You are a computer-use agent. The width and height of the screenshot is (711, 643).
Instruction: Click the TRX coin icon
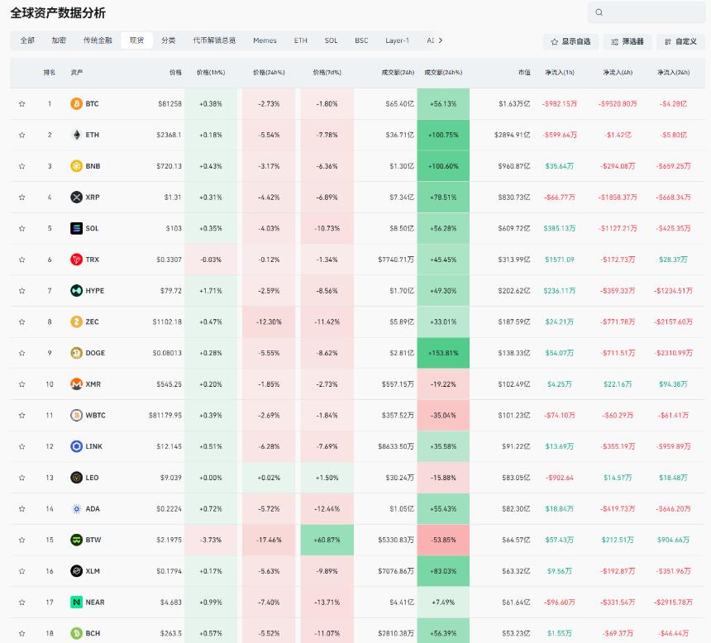(x=76, y=260)
